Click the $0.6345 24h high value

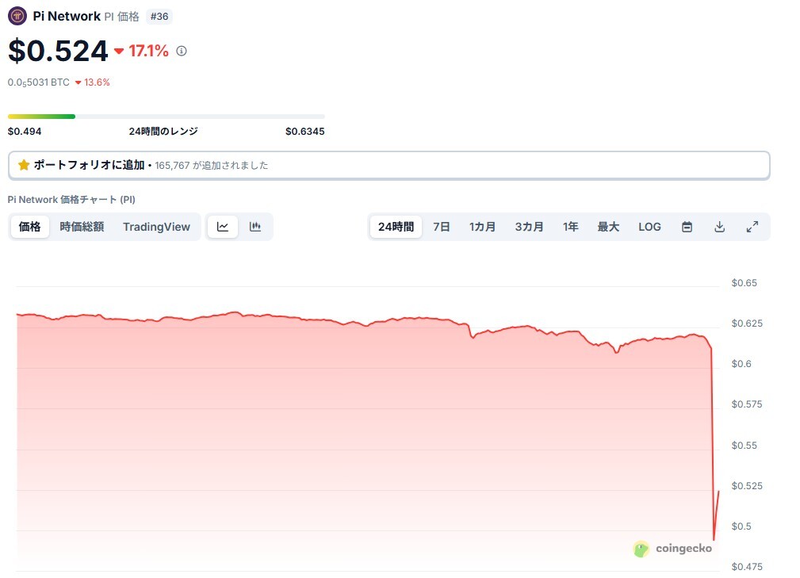click(x=305, y=132)
